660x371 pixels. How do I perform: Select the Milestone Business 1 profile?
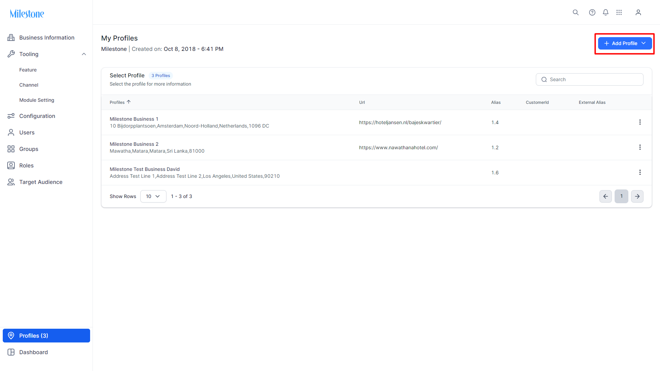pos(134,119)
